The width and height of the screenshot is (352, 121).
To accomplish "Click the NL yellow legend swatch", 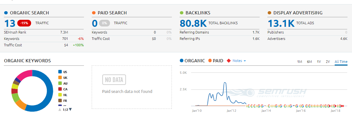I will pos(60,95).
